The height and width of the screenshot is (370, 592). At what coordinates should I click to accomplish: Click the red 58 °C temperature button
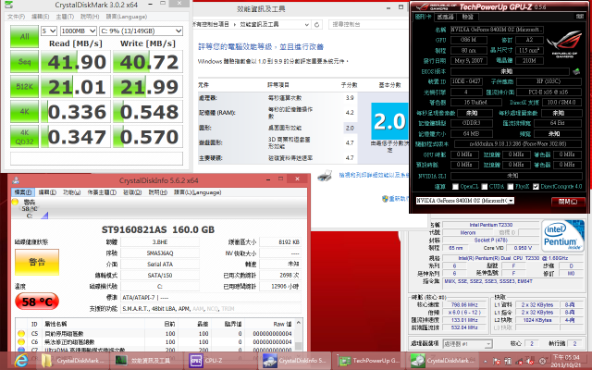coord(37,302)
